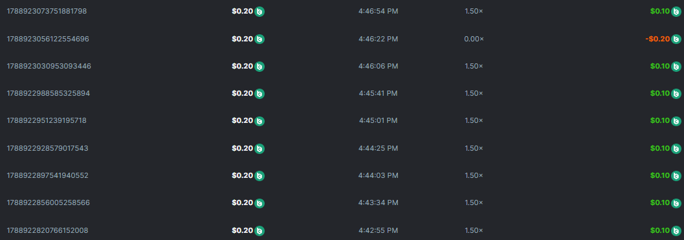Click the coin icon beside the 4:44:03 PM payout
The image size is (684, 240).
[676, 176]
